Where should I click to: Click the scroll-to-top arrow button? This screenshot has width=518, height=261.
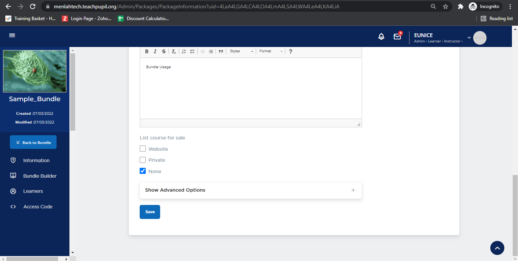pos(497,248)
